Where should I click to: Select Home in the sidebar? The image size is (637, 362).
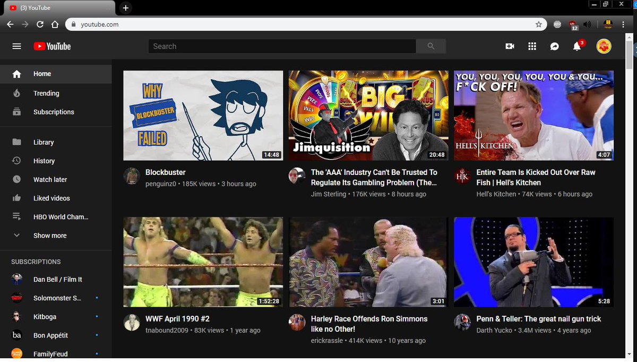coord(56,74)
